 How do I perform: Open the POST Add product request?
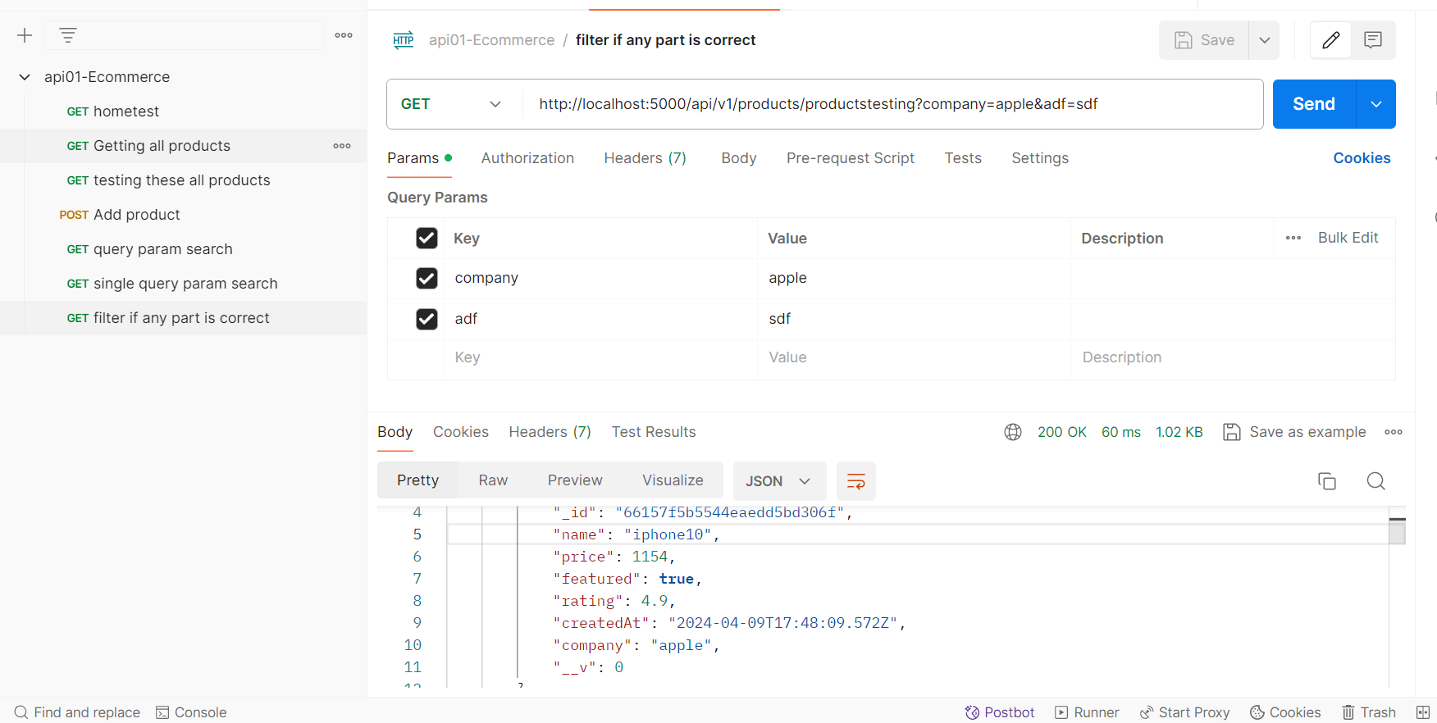pos(120,215)
